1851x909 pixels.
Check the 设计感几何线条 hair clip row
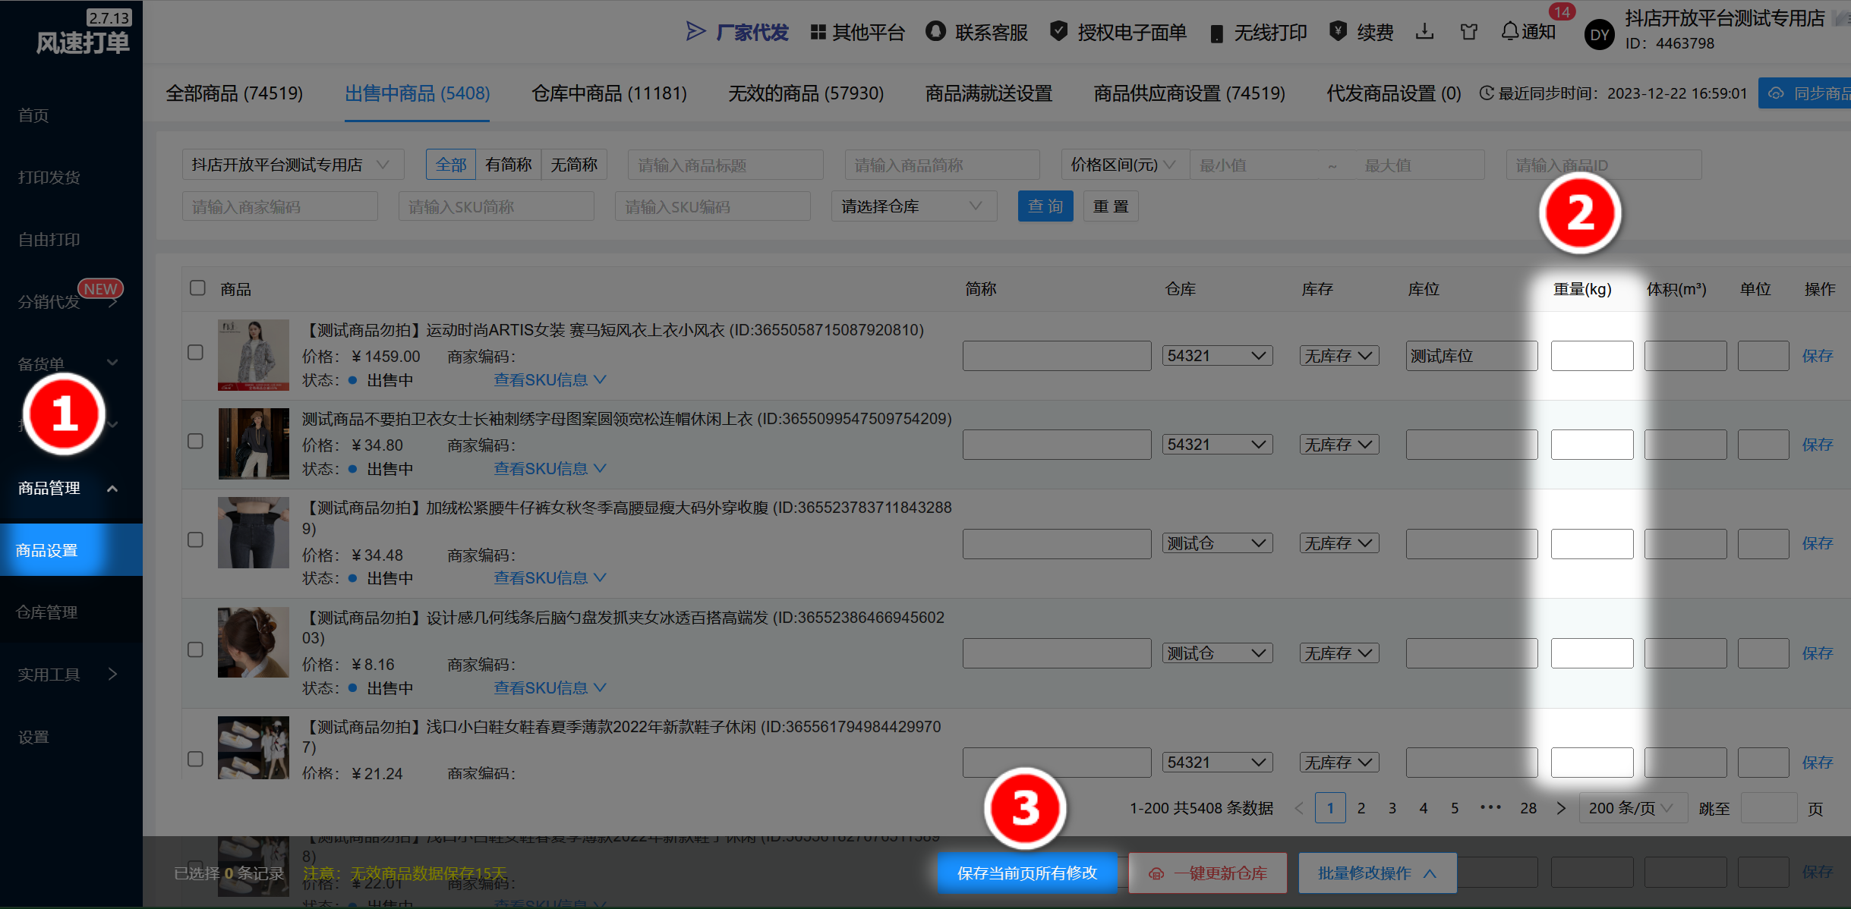point(196,650)
